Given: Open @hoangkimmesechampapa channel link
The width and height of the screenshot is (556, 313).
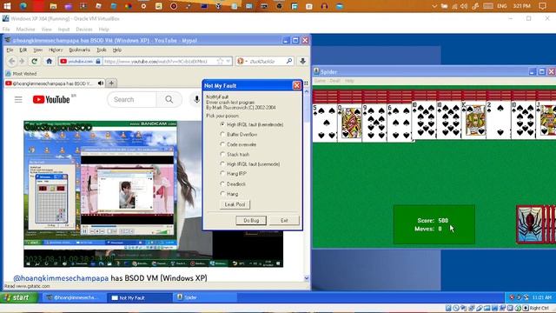Looking at the screenshot, I should tap(61, 278).
